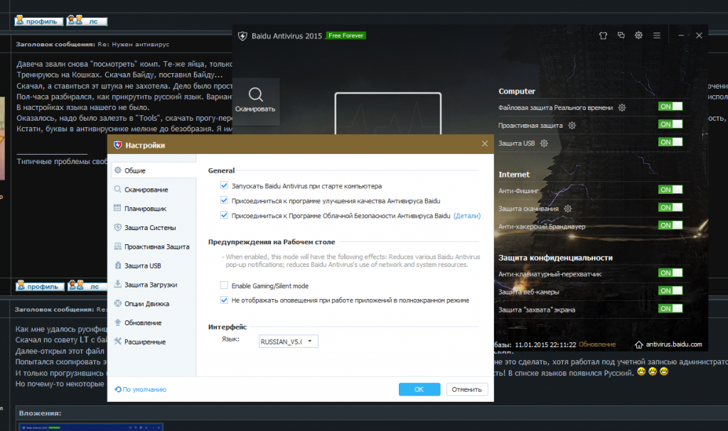Viewport: 728px width, 431px height.
Task: Open gear settings for Защита USB row
Action: [544, 143]
